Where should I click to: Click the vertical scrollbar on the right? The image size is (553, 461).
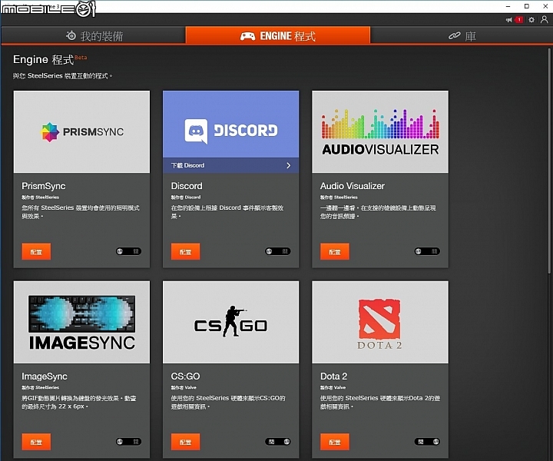point(549,161)
